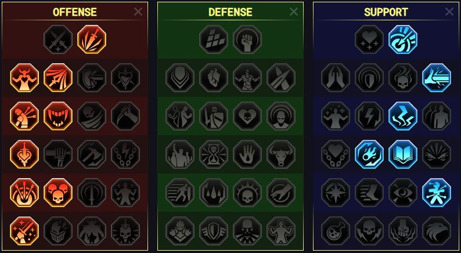Choose the chained heart mastery in Support
The height and width of the screenshot is (253, 461).
coord(336,154)
